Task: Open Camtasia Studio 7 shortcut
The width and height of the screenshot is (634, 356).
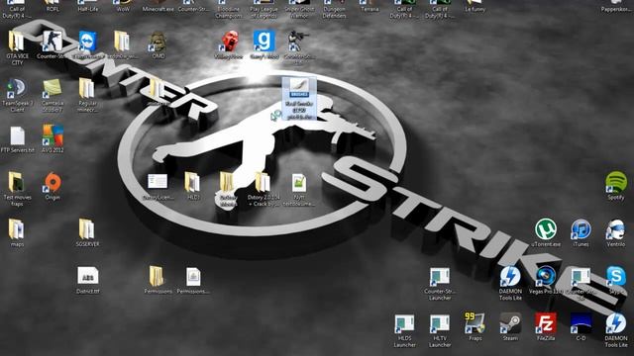Action: 53,88
